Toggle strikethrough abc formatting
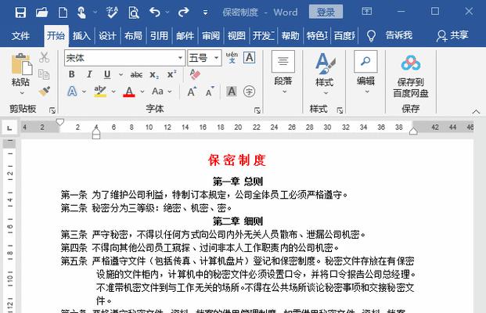The image size is (486, 313). 136,74
